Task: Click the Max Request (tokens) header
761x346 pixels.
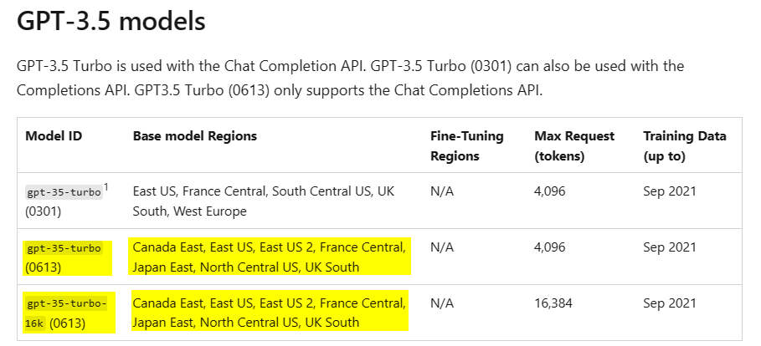Action: [574, 146]
